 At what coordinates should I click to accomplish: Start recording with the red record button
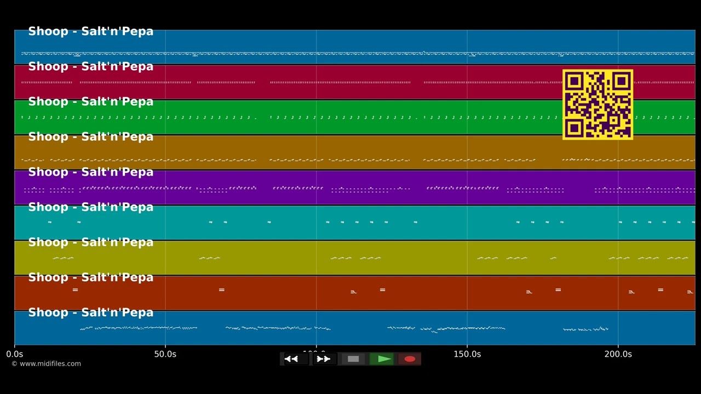[x=410, y=359]
